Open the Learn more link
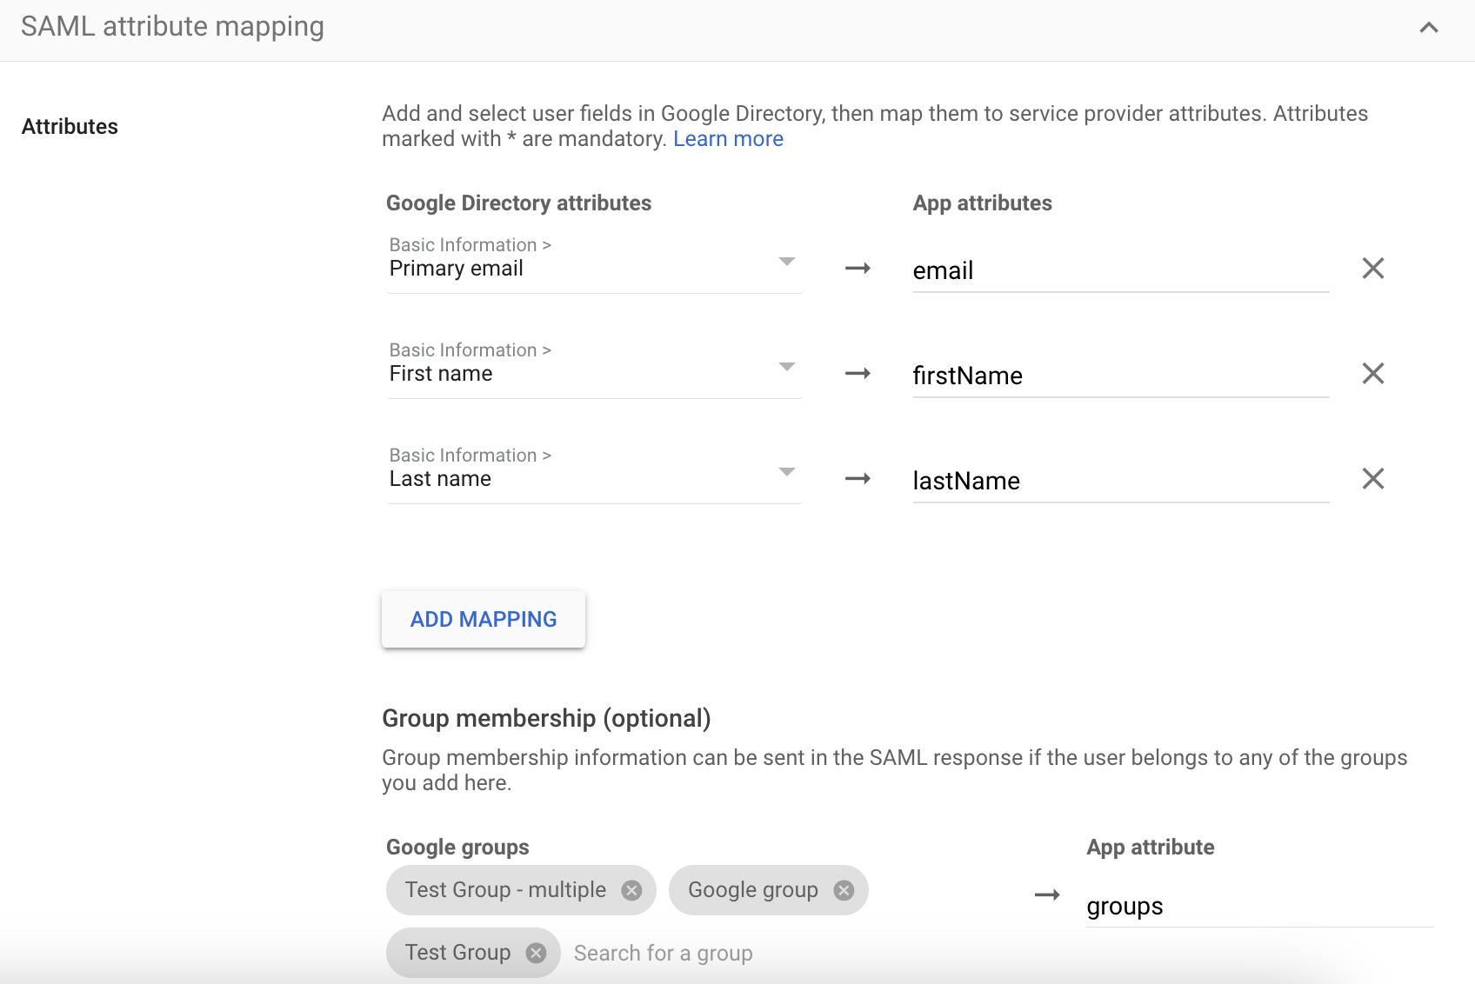 (x=728, y=139)
